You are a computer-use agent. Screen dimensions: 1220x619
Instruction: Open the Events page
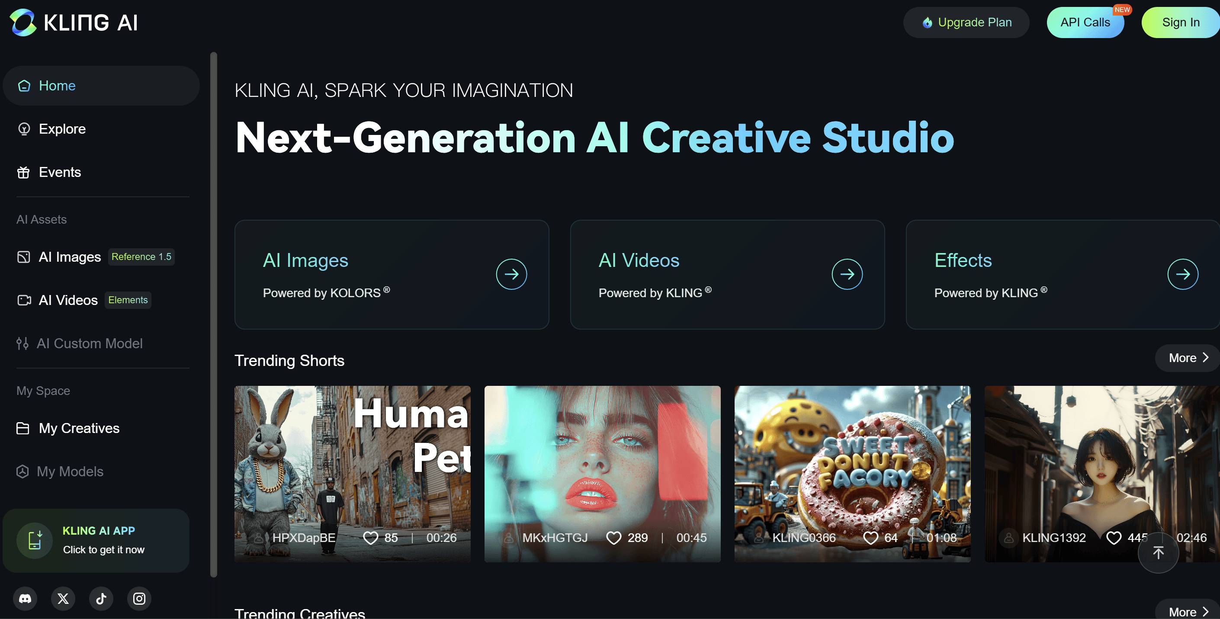pos(60,172)
